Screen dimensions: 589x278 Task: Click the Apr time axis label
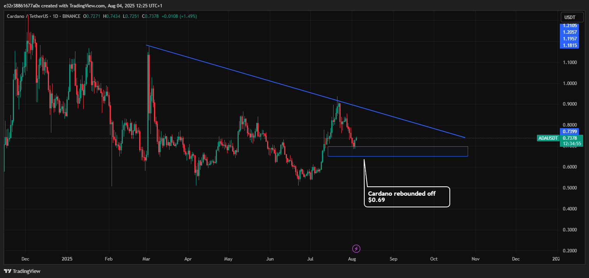(x=188, y=259)
